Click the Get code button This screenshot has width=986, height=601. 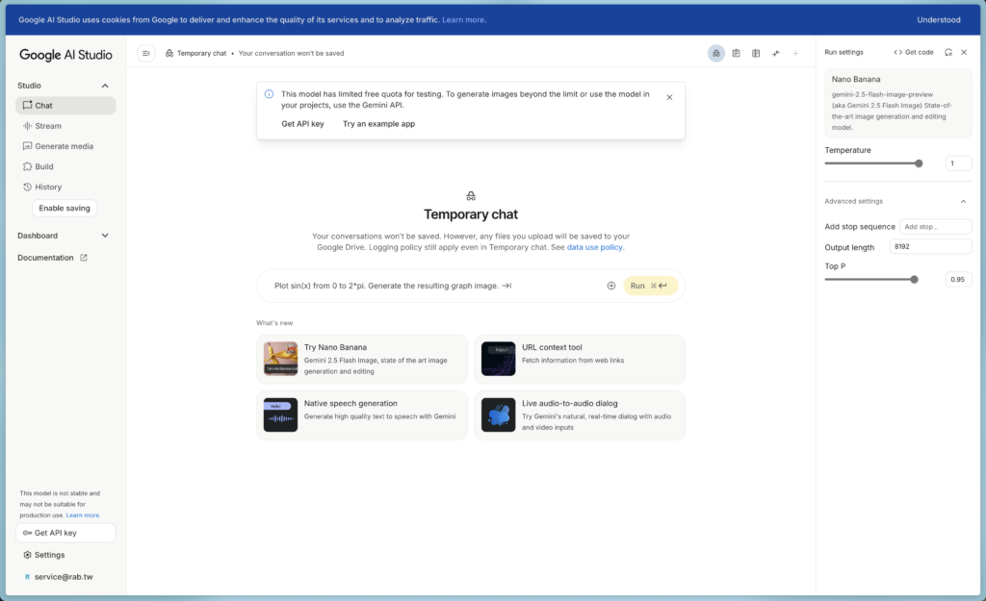914,52
